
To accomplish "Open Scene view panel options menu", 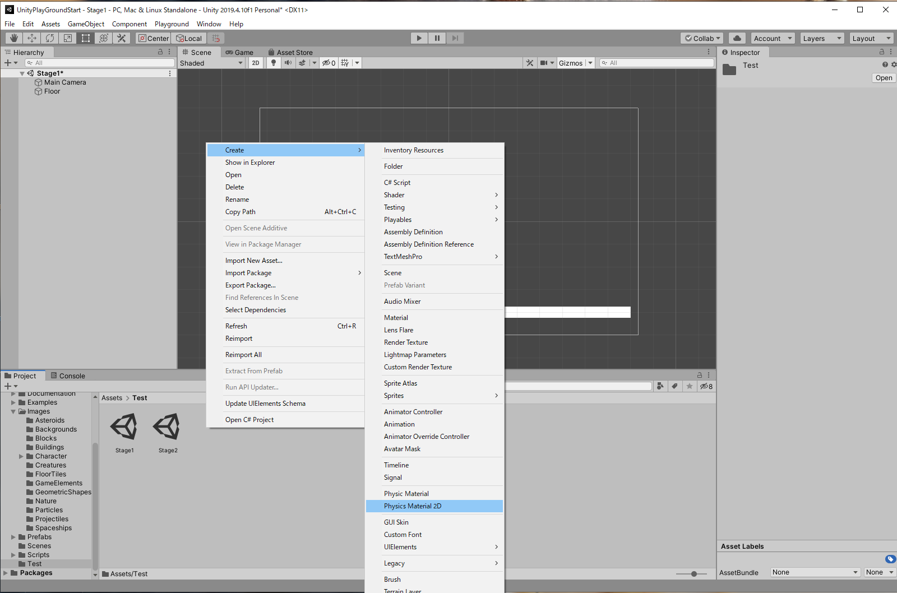I will tap(709, 52).
